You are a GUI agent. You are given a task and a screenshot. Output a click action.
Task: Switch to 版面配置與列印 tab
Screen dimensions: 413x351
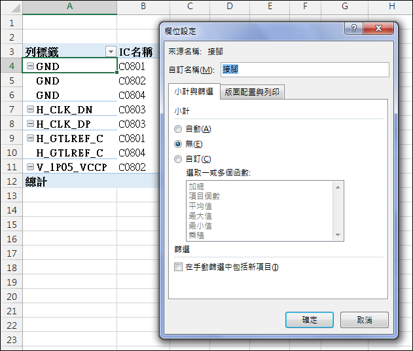(252, 92)
